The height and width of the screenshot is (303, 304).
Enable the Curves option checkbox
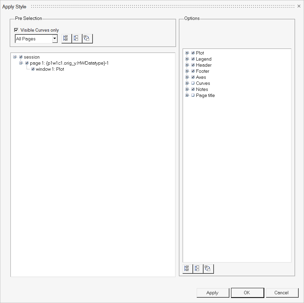tap(193, 83)
